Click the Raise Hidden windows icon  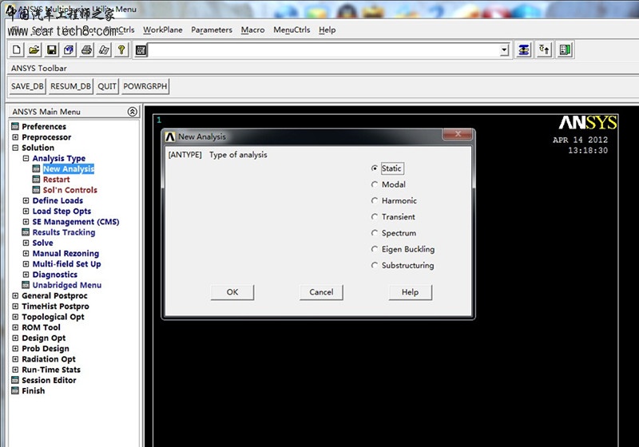545,50
